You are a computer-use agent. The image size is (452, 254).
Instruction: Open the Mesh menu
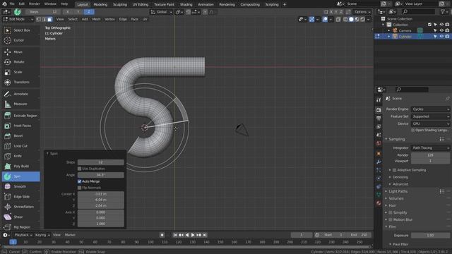point(96,19)
